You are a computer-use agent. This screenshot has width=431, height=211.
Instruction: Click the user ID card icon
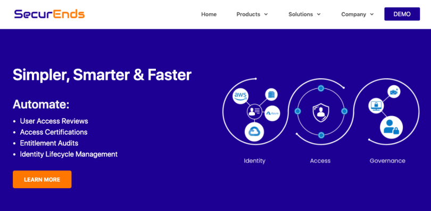pyautogui.click(x=254, y=111)
